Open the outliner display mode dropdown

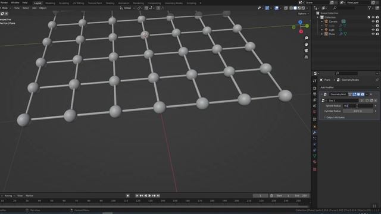317,8
